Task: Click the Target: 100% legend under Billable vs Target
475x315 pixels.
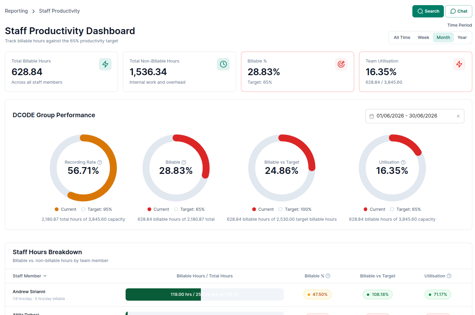Action: [295, 209]
